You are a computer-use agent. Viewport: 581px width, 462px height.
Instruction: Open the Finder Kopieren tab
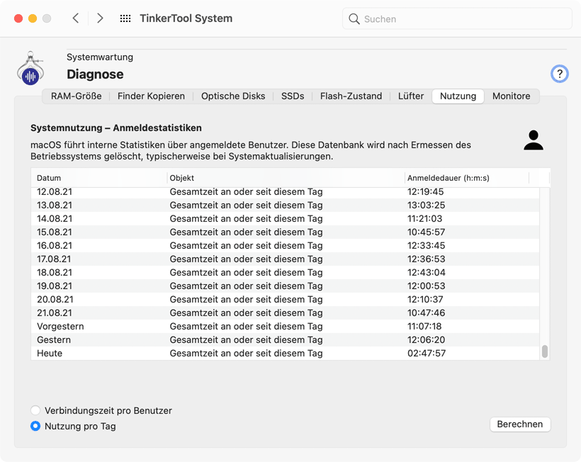(x=151, y=96)
